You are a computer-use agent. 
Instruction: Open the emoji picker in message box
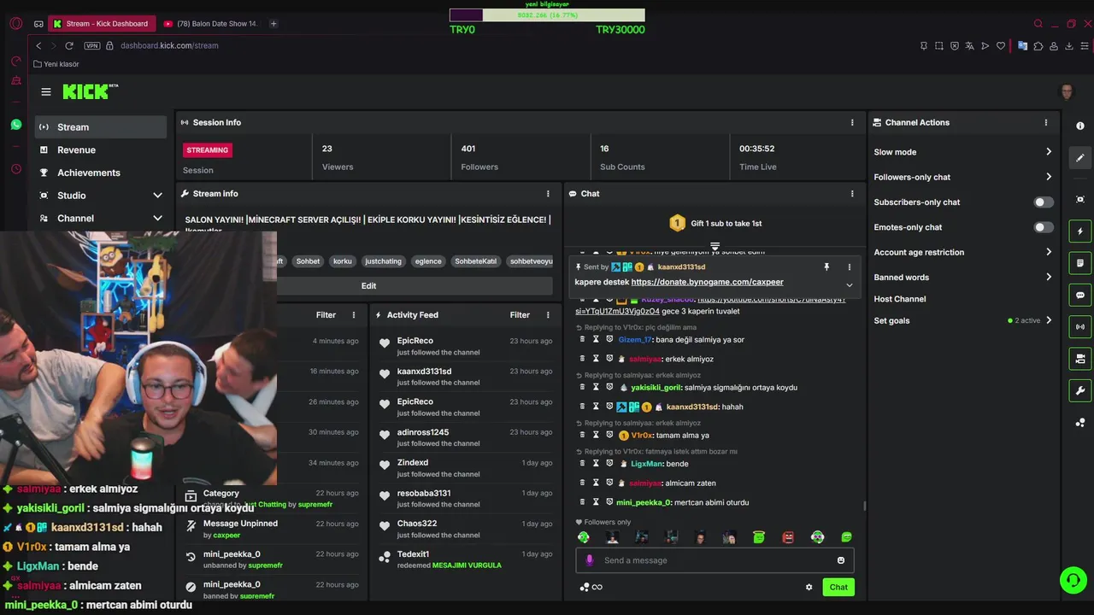(x=841, y=560)
